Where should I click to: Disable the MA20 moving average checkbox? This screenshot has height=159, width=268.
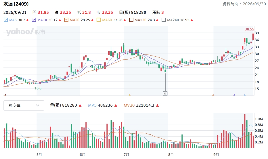(66, 20)
